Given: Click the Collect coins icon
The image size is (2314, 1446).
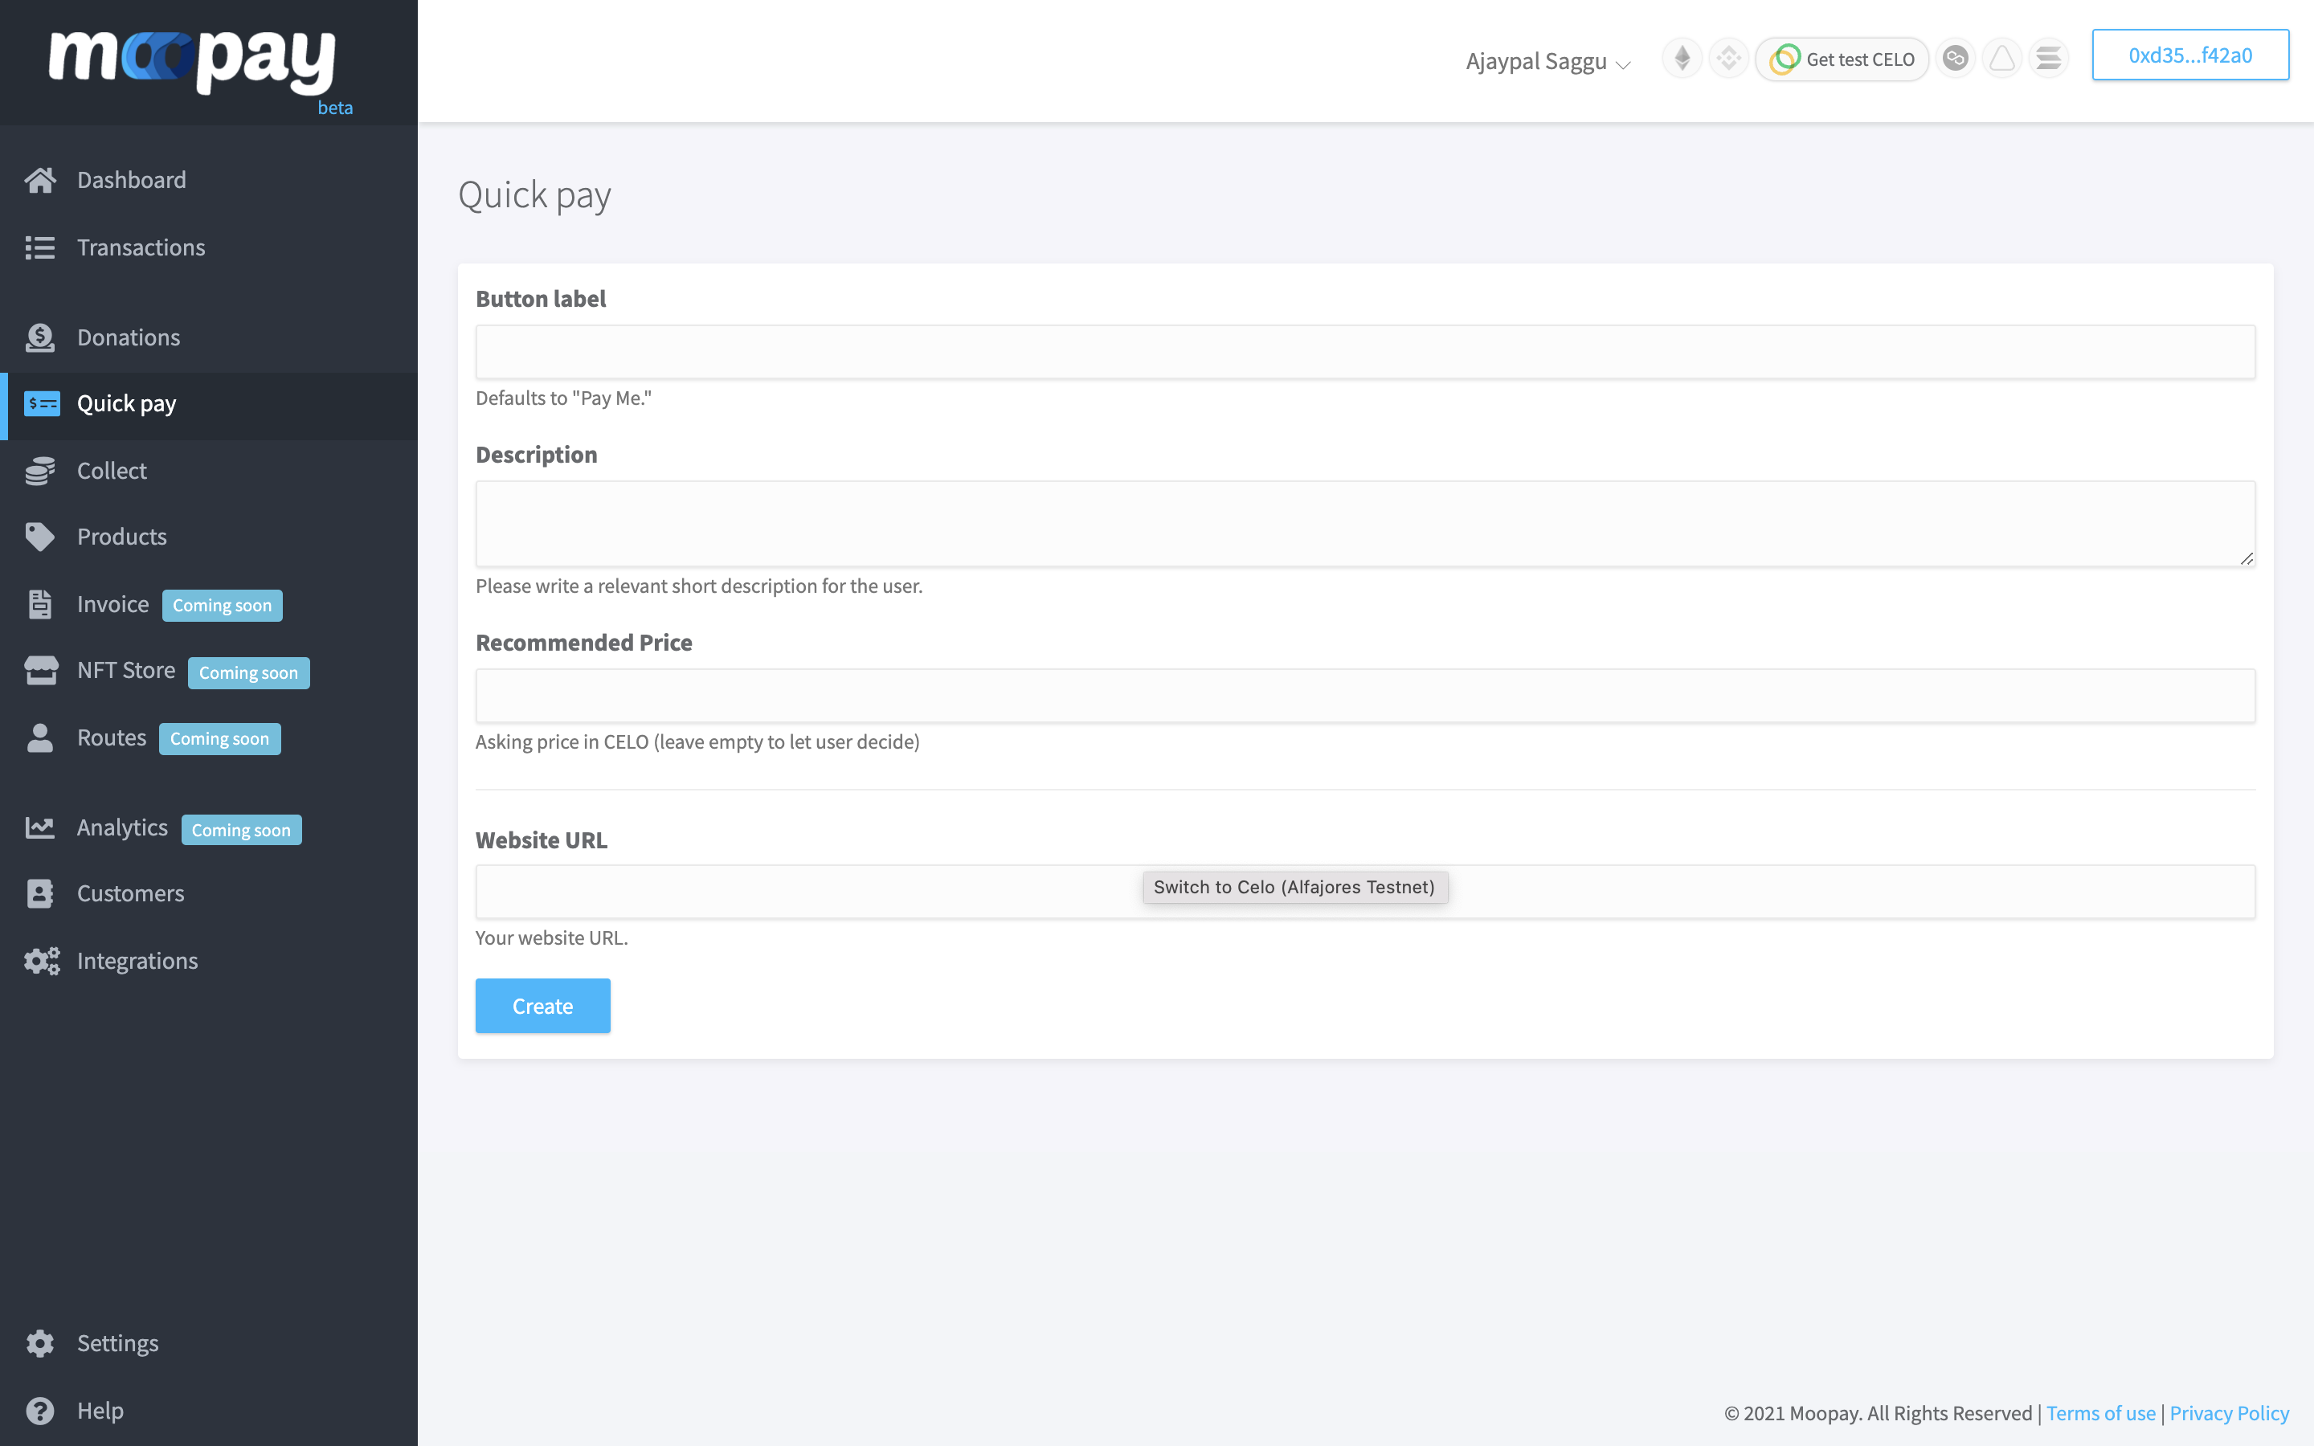Looking at the screenshot, I should tap(40, 471).
